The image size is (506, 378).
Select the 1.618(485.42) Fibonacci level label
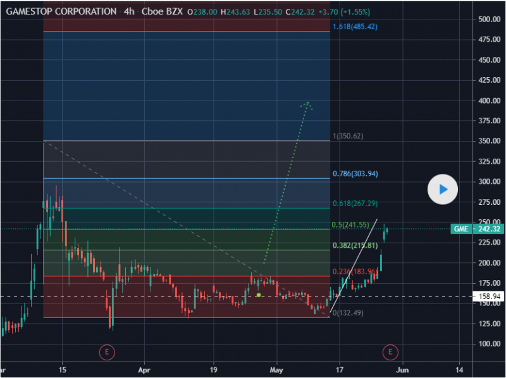[354, 27]
